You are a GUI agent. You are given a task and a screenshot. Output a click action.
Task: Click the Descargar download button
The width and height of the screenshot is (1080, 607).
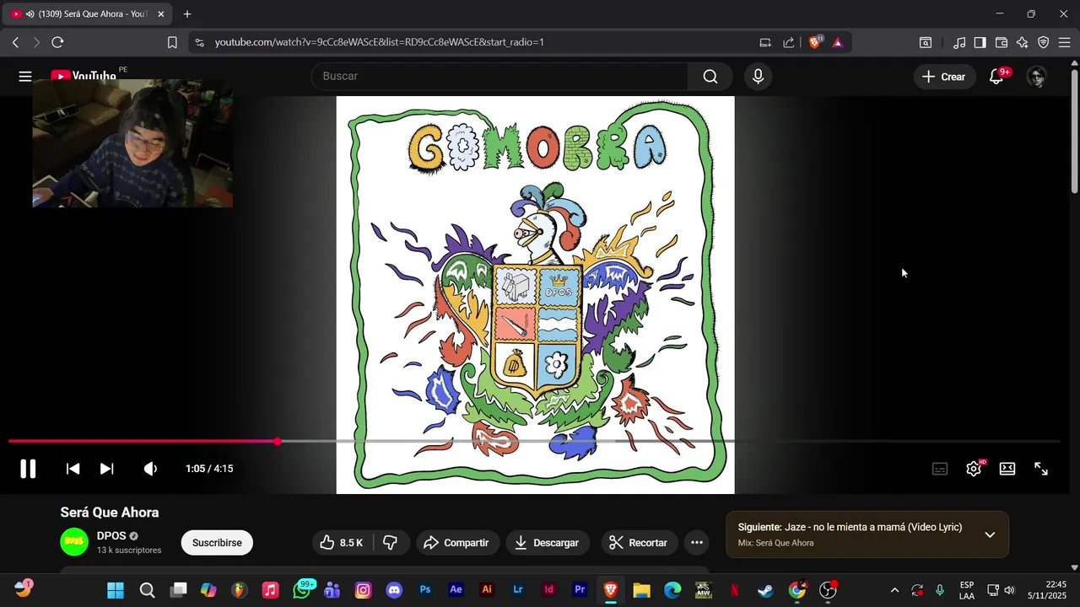548,543
